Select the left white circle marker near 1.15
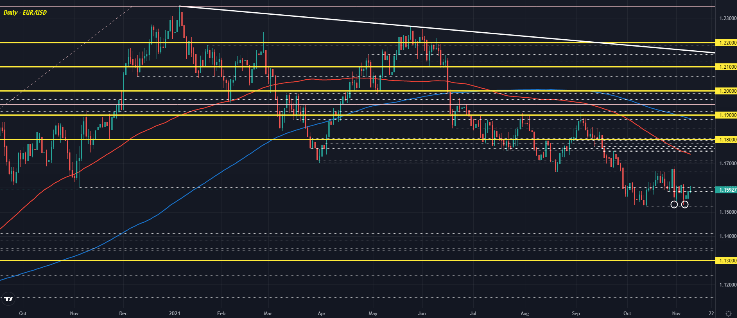Viewport: 737px width, 318px height. 674,204
